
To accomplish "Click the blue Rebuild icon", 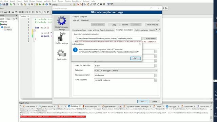I will tap(47, 4).
